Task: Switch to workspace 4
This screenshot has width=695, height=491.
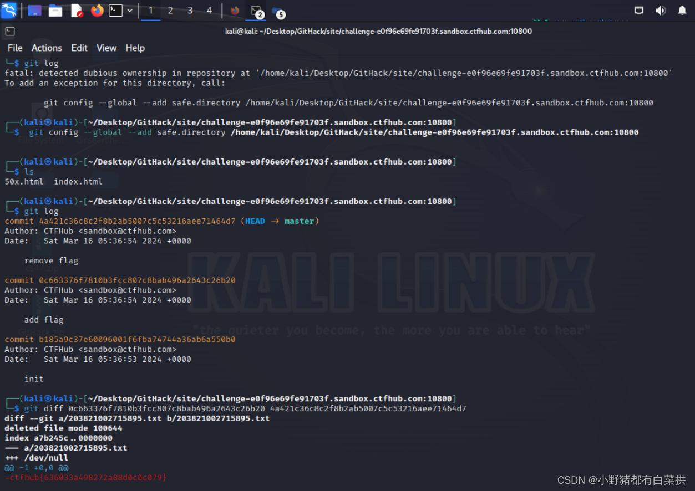Action: click(209, 11)
